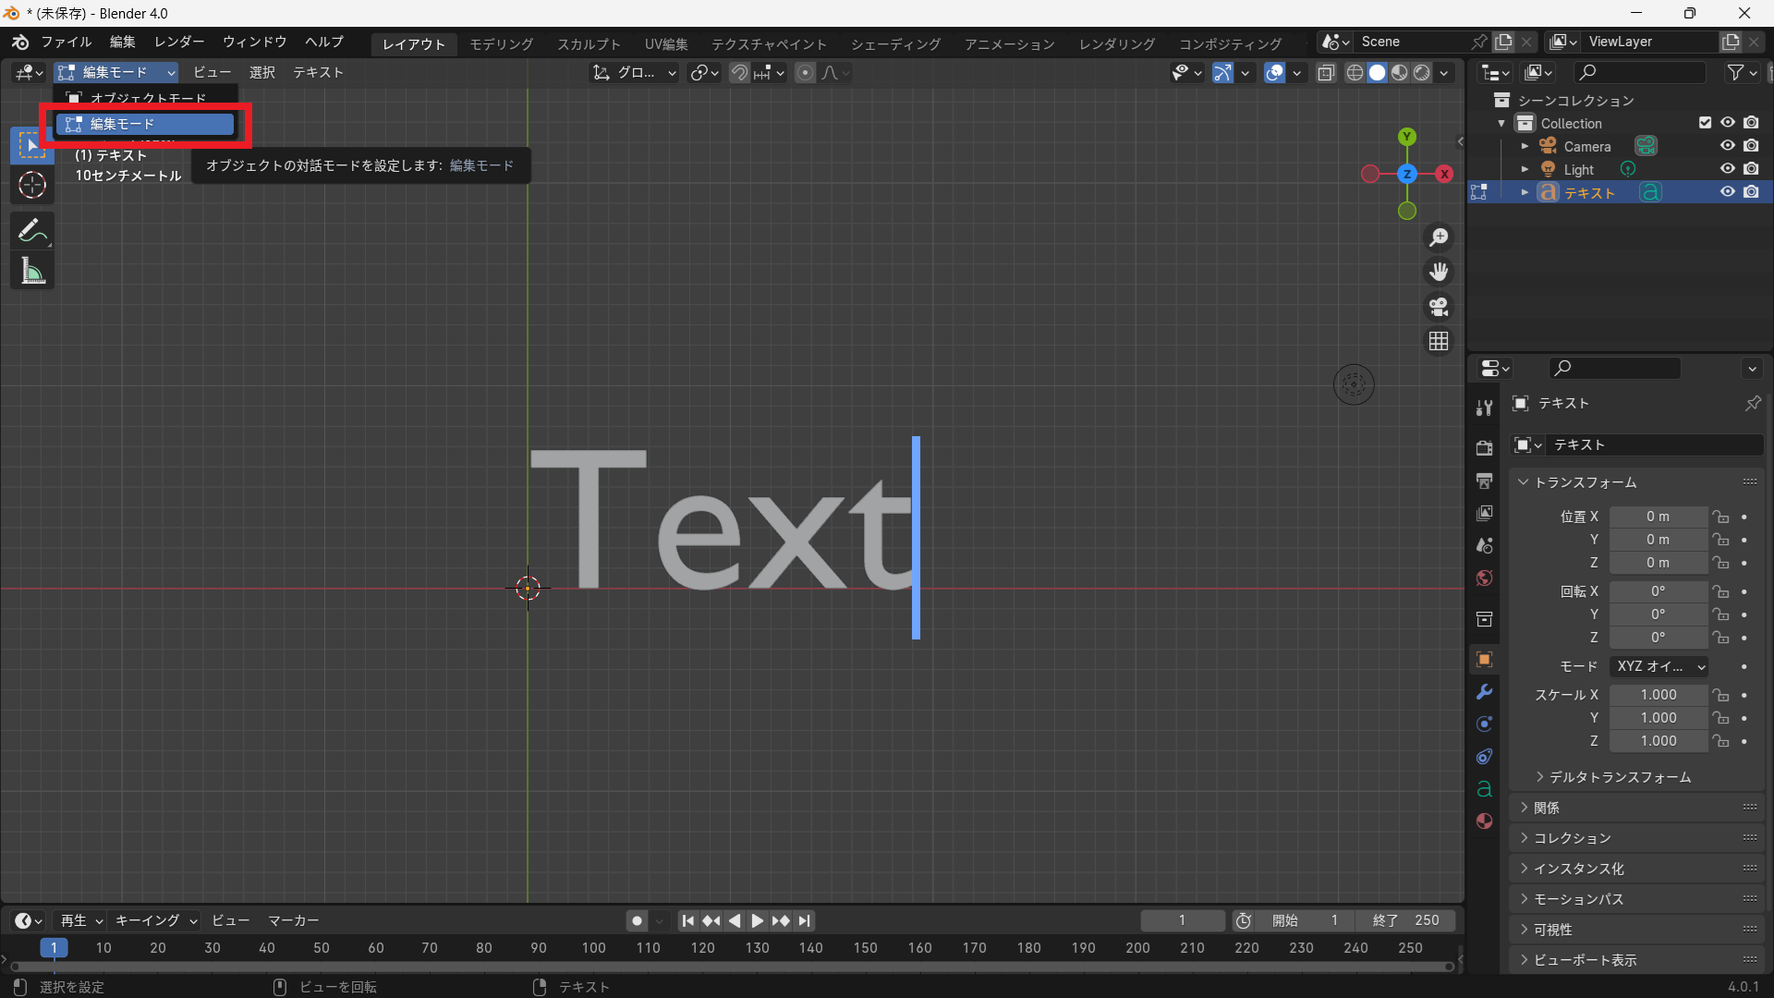
Task: Open the XYZ rotation mode dropdown
Action: (x=1659, y=666)
